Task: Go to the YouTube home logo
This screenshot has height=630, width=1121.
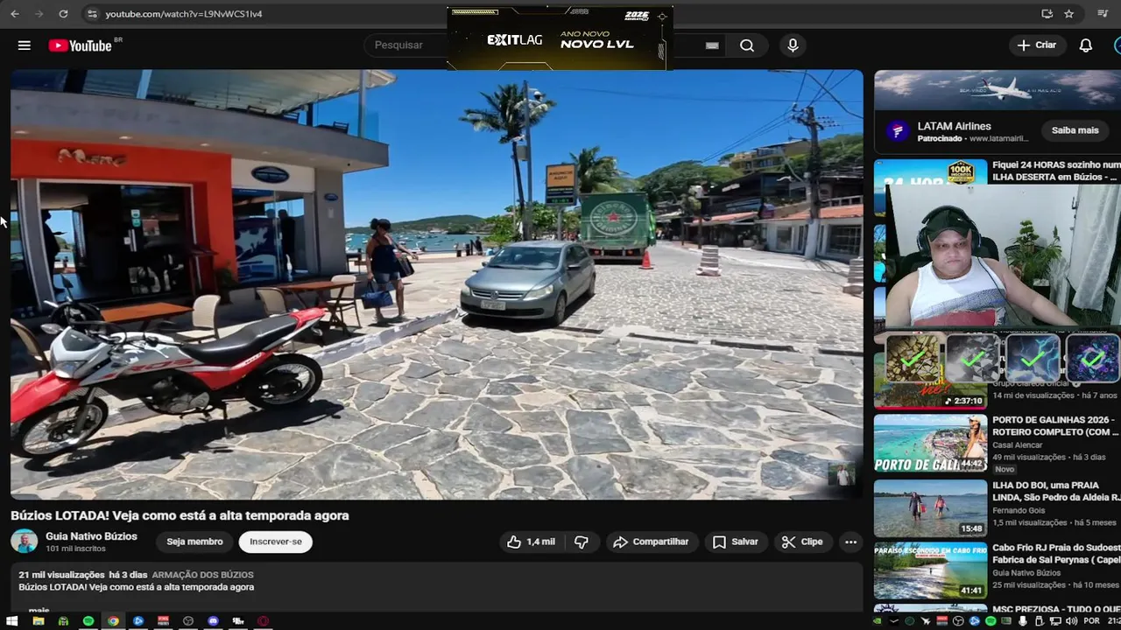Action: [x=81, y=45]
